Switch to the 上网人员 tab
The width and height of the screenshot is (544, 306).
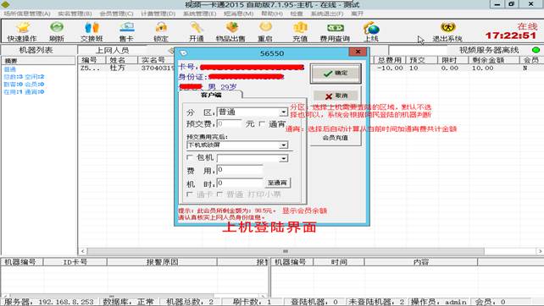[x=112, y=50]
